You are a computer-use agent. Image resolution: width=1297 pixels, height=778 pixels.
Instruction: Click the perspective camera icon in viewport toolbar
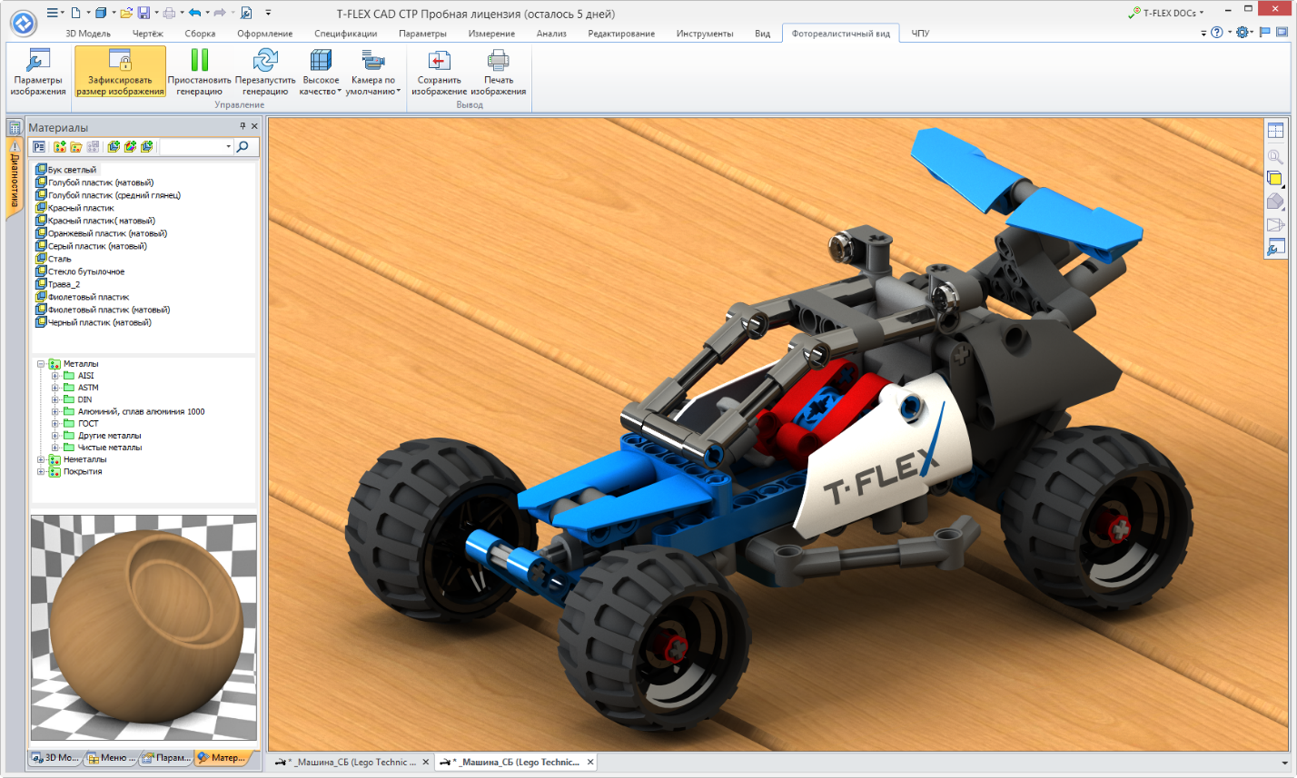1275,224
